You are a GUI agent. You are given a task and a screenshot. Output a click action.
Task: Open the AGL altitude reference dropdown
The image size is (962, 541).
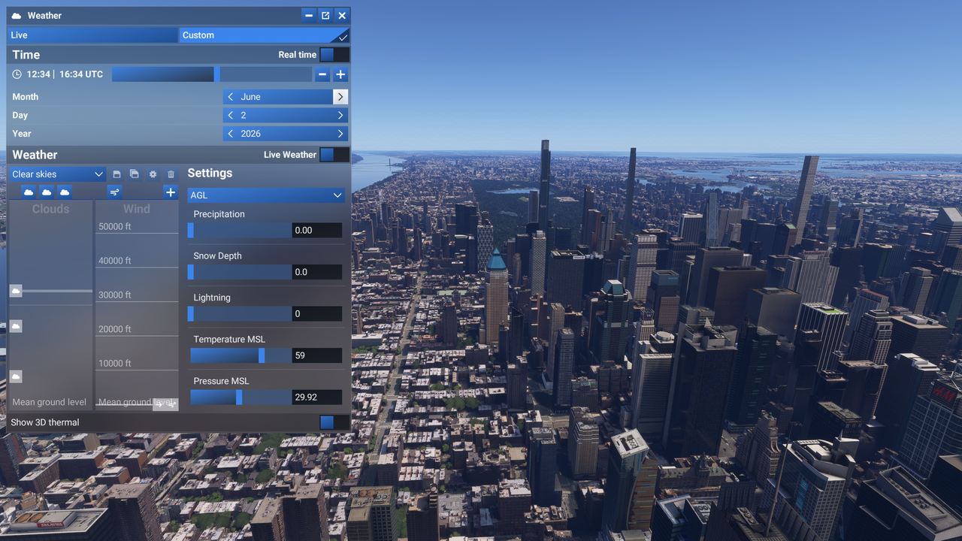[x=266, y=195]
